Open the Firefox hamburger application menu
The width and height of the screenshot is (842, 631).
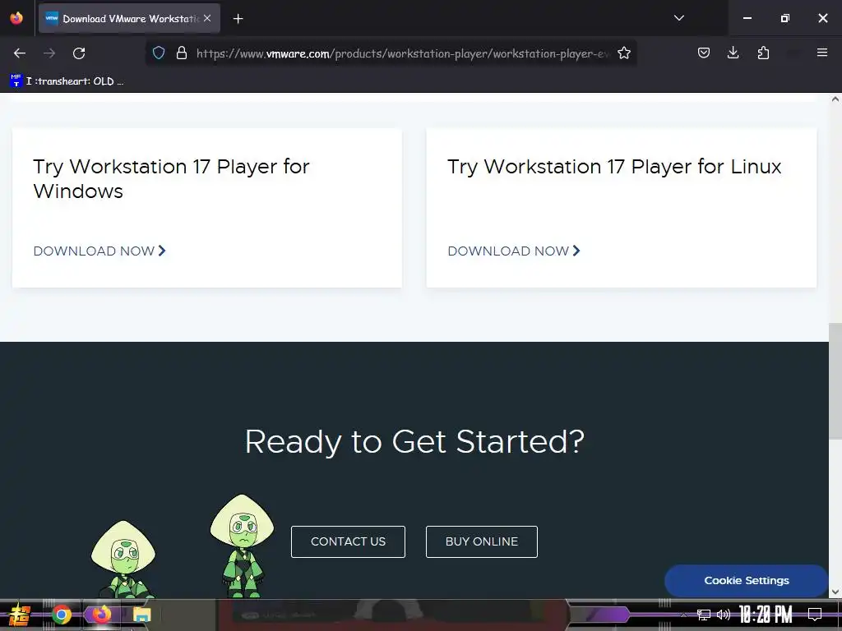(821, 53)
